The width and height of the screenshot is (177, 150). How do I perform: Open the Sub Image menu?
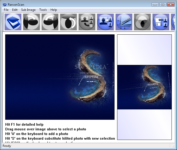point(28,10)
